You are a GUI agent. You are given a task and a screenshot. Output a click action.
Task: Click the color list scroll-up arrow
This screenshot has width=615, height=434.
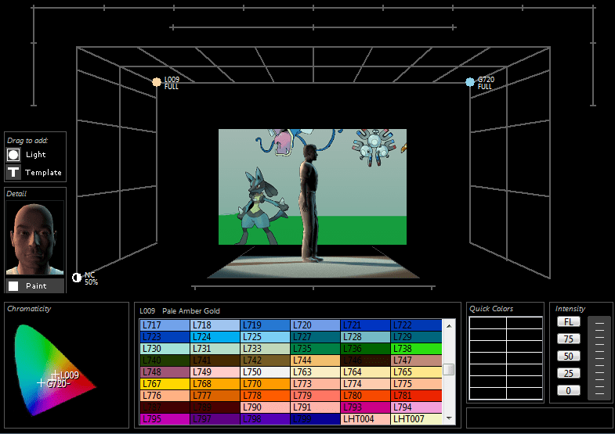click(449, 325)
